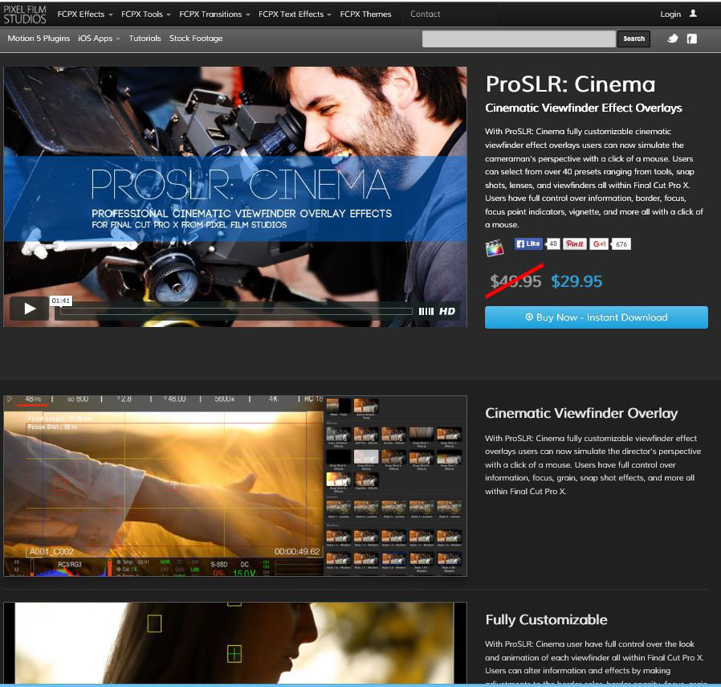Open the Tutorials menu item
This screenshot has width=721, height=687.
145,38
